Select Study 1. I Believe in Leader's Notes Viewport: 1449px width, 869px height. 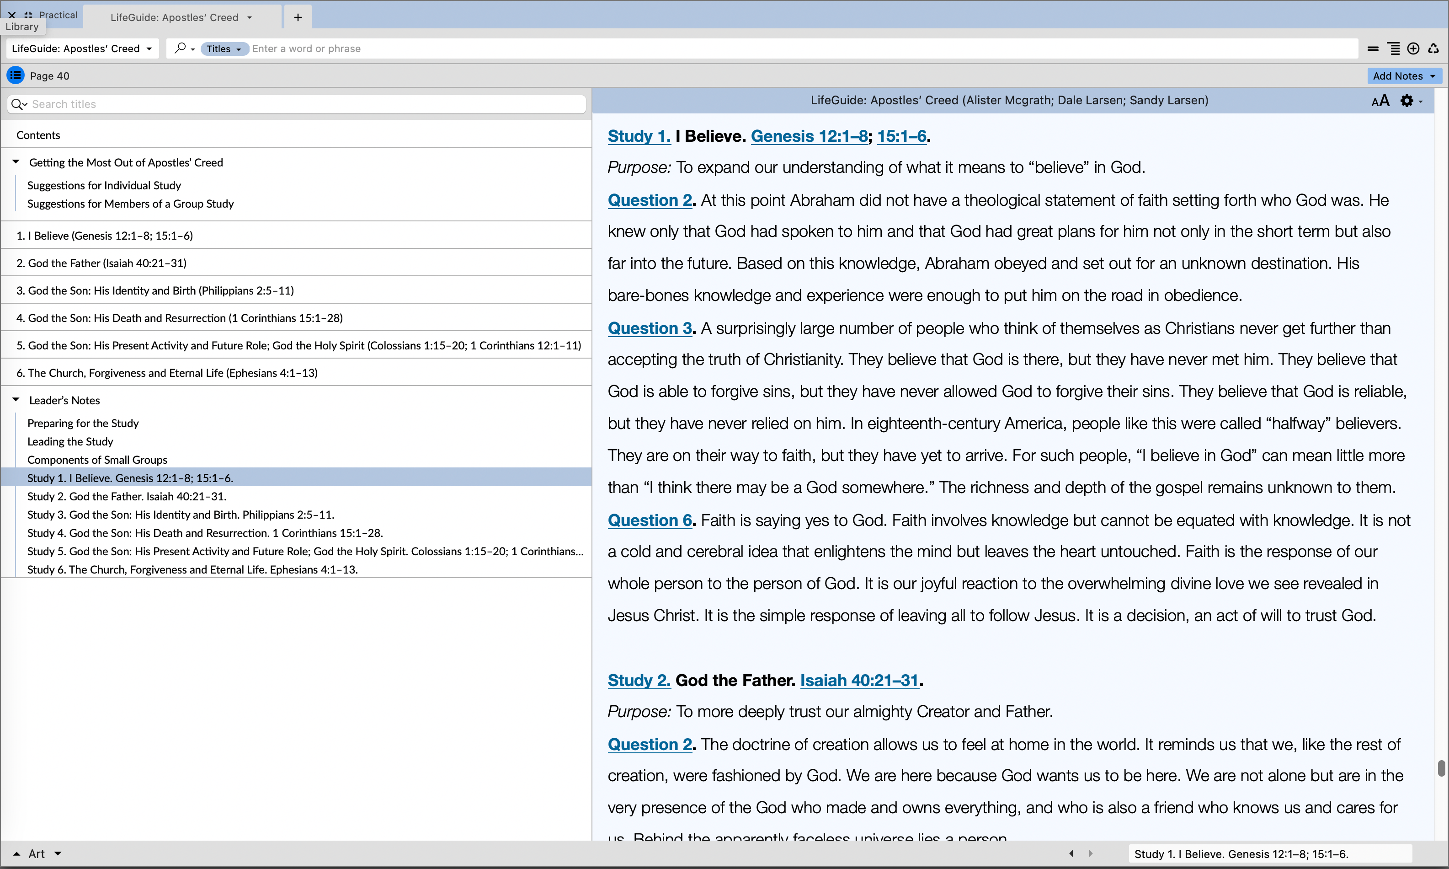tap(296, 478)
